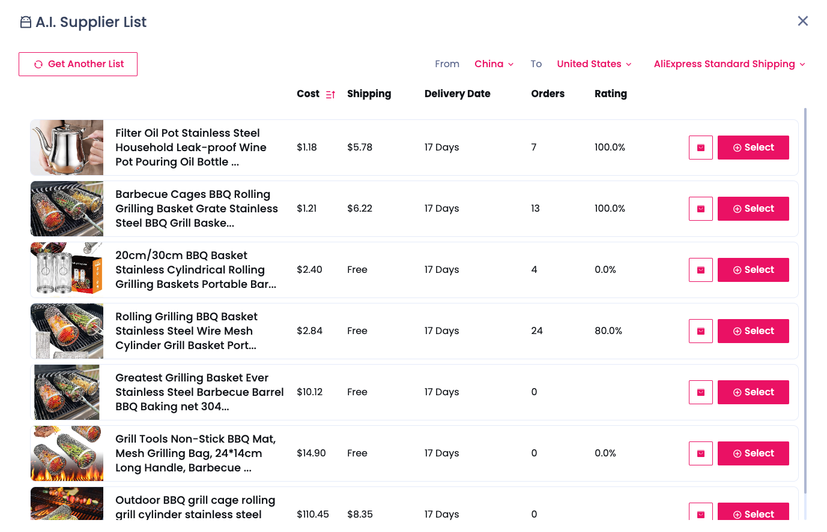Image resolution: width=827 pixels, height=532 pixels.
Task: Select the $14.90 Grill Tools supplier
Action: pyautogui.click(x=753, y=453)
